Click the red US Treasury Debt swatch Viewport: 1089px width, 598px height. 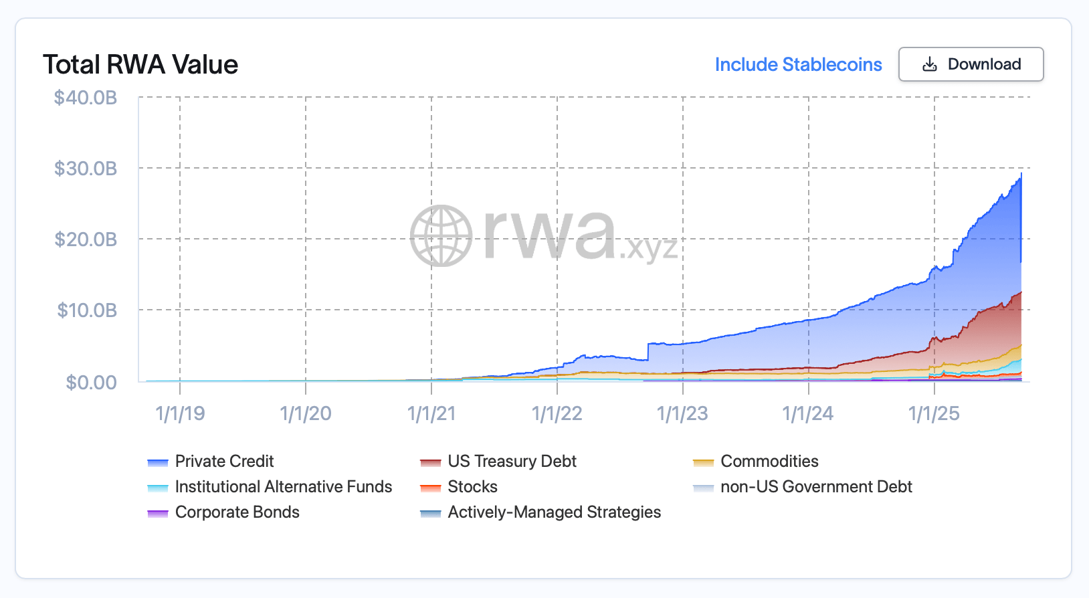[x=431, y=462]
